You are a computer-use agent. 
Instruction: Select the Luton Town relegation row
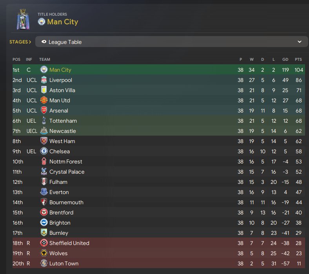click(159, 263)
